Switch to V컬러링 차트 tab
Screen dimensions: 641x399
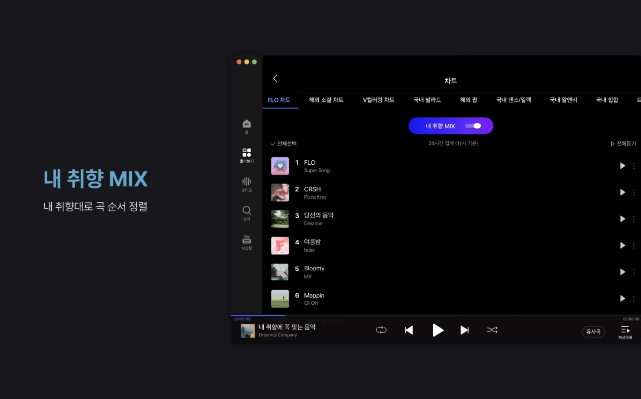pos(378,100)
